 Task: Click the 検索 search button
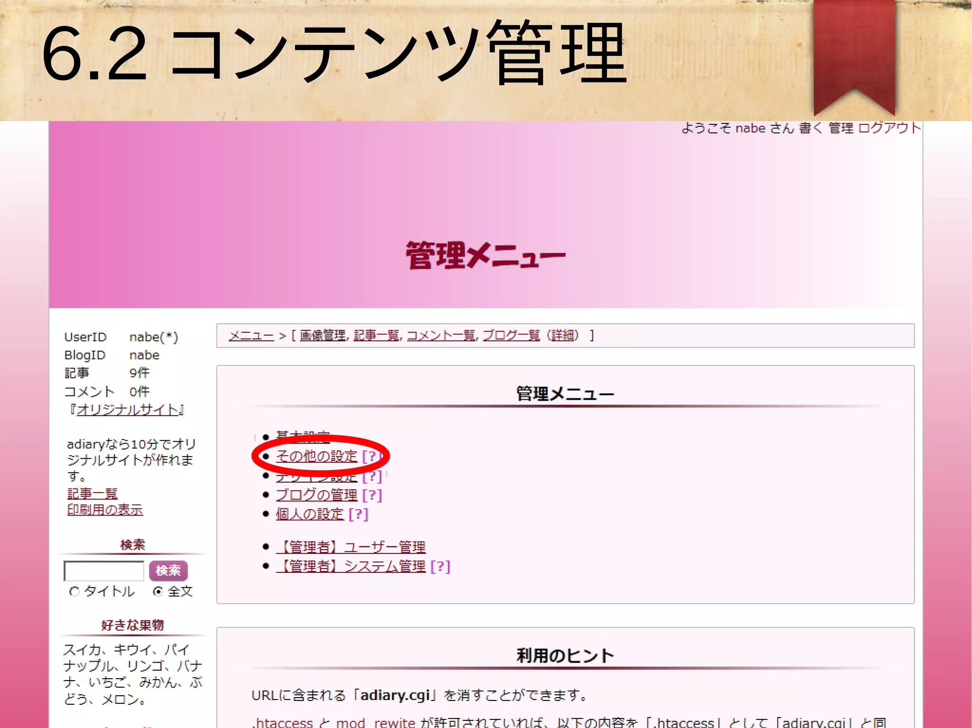click(168, 571)
